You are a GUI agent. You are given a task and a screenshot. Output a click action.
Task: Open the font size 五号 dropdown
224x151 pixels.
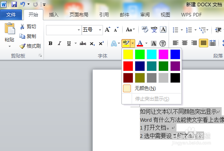pyautogui.click(x=100, y=30)
